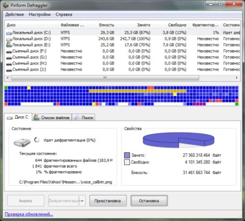245x221 pixels.
Task: Click the 644 фрагментированных файлов line
Action: coord(74,160)
